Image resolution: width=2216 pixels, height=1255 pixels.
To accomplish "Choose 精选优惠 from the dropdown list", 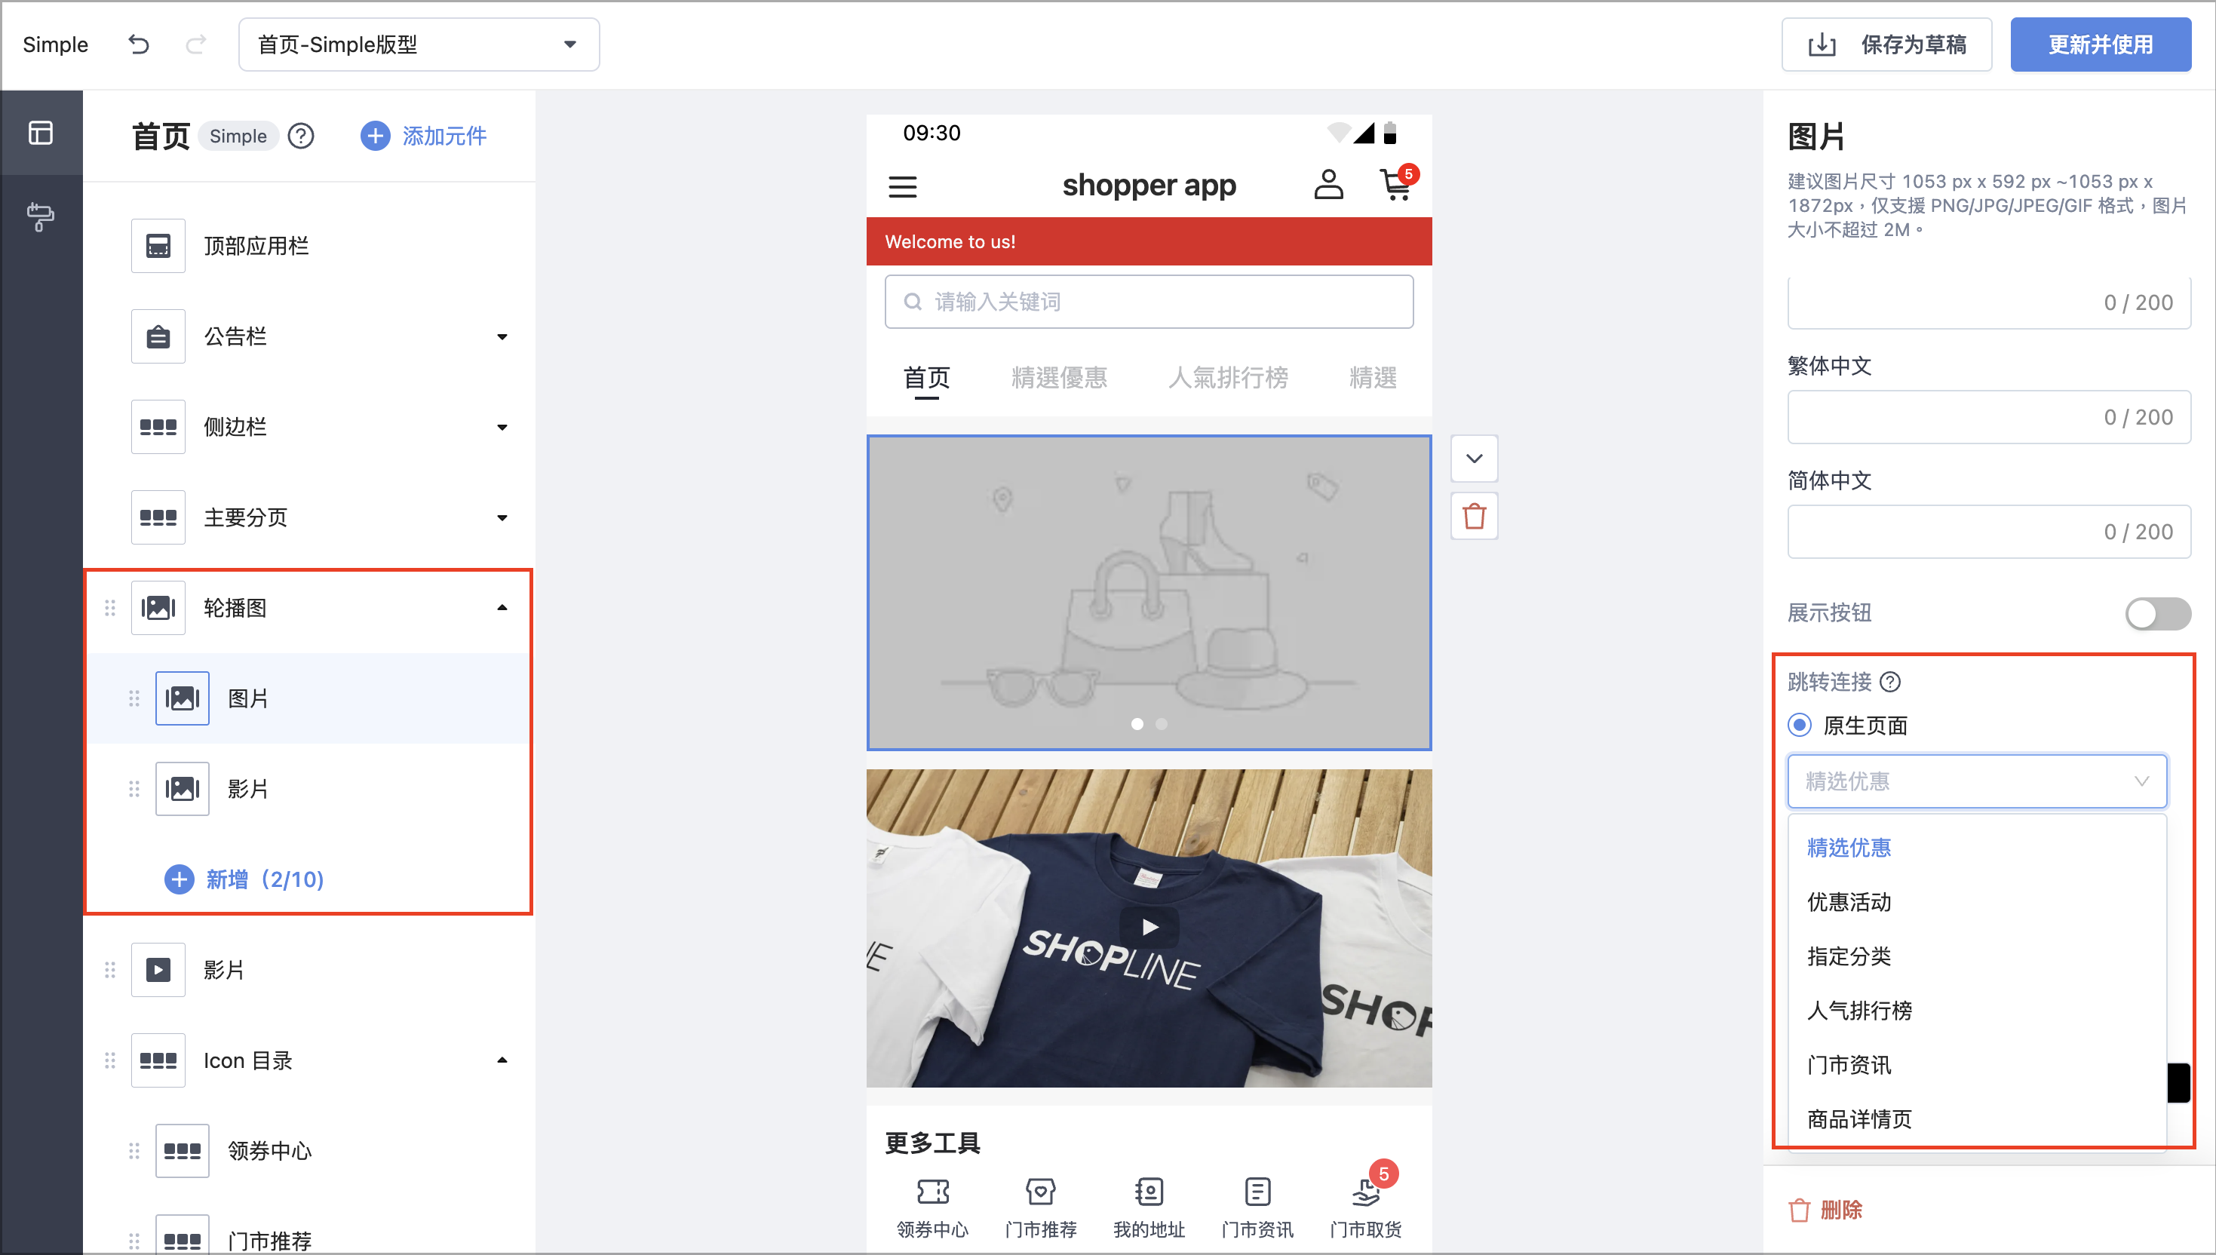I will point(1976,847).
